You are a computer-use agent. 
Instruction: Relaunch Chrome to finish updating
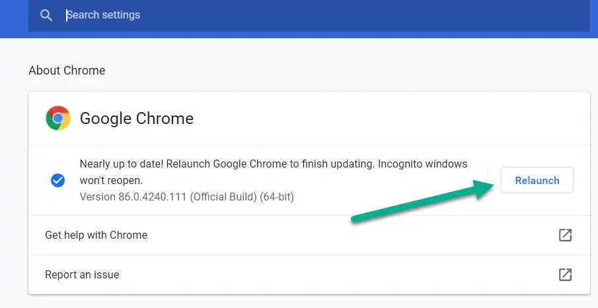click(x=537, y=180)
